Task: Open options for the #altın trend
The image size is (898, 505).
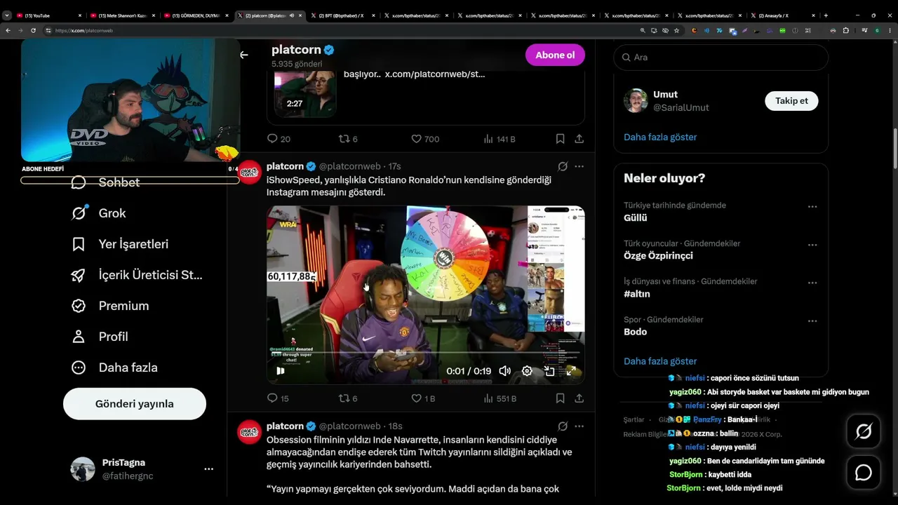Action: click(812, 283)
